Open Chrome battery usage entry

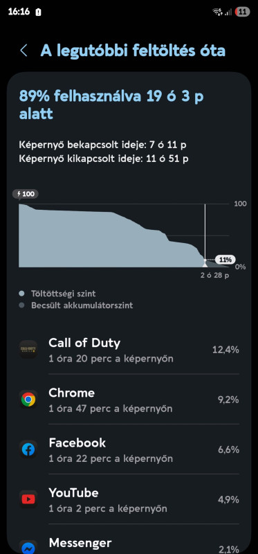[x=129, y=400]
